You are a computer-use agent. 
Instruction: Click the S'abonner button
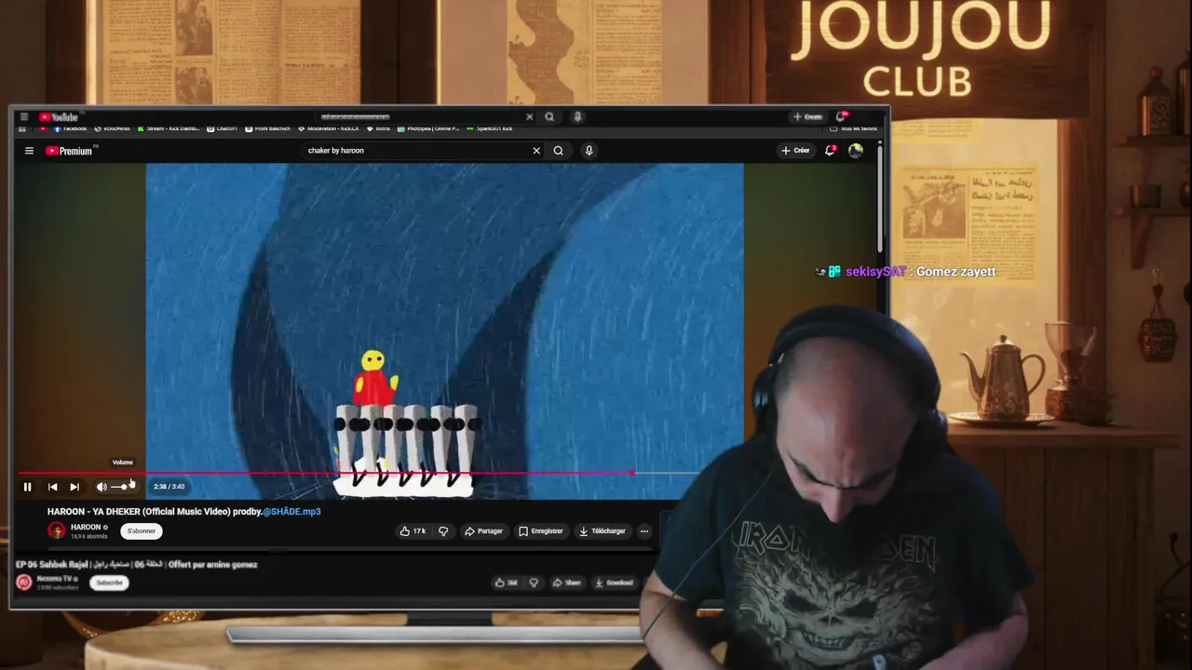tap(142, 531)
